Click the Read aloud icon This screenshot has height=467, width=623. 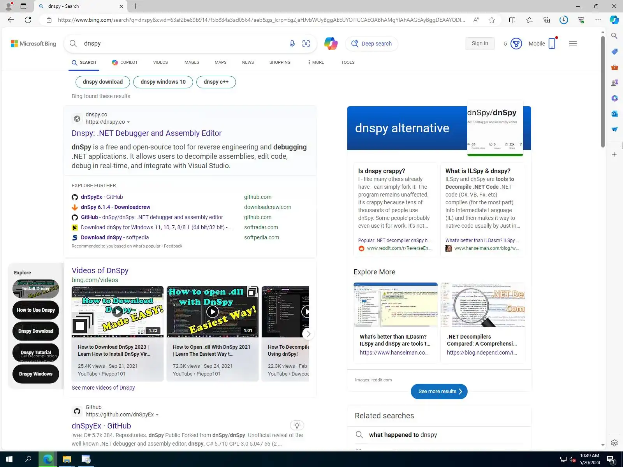476,20
